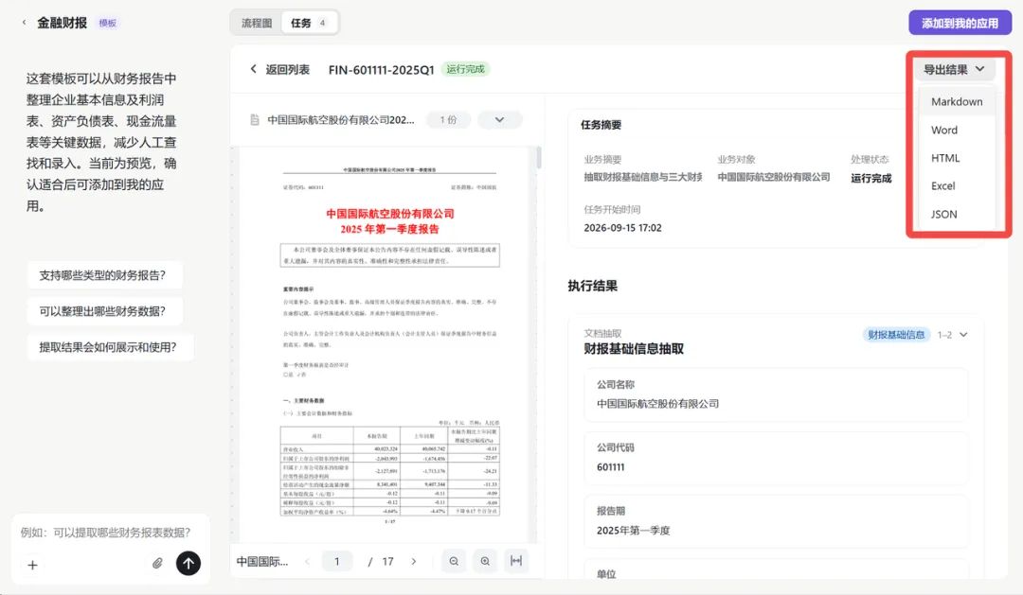
Task: Export the result as Markdown
Action: pyautogui.click(x=957, y=101)
